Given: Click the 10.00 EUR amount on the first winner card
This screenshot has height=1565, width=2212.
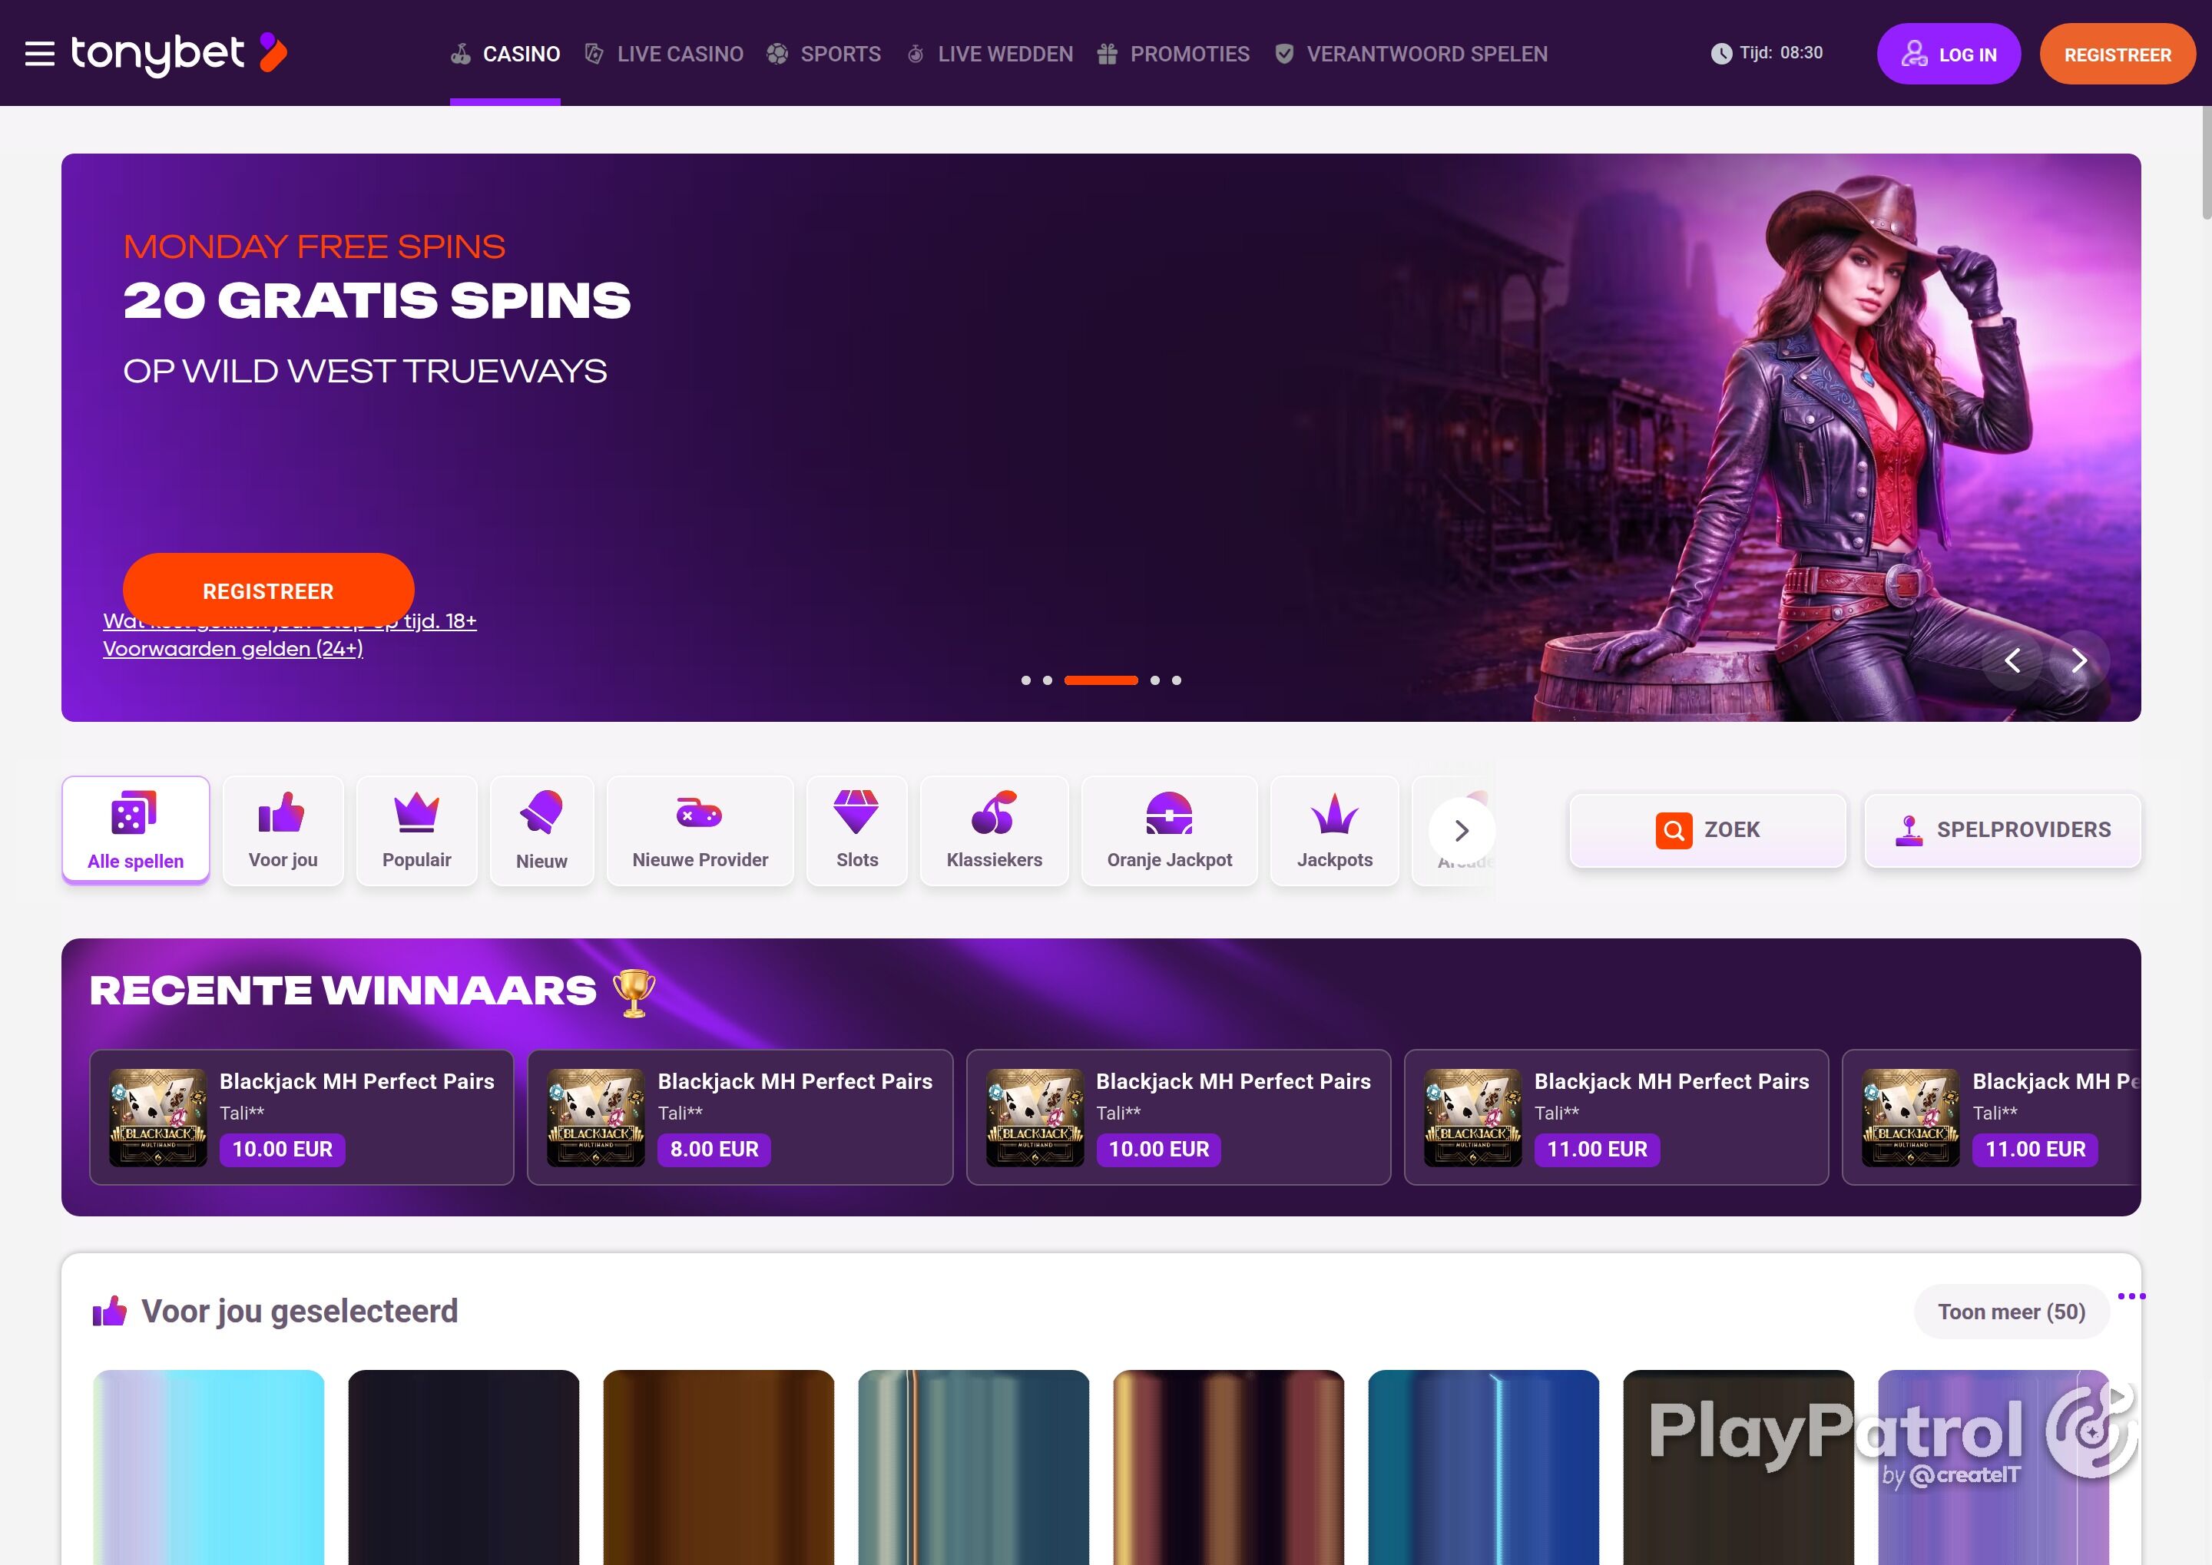Looking at the screenshot, I should coord(281,1149).
